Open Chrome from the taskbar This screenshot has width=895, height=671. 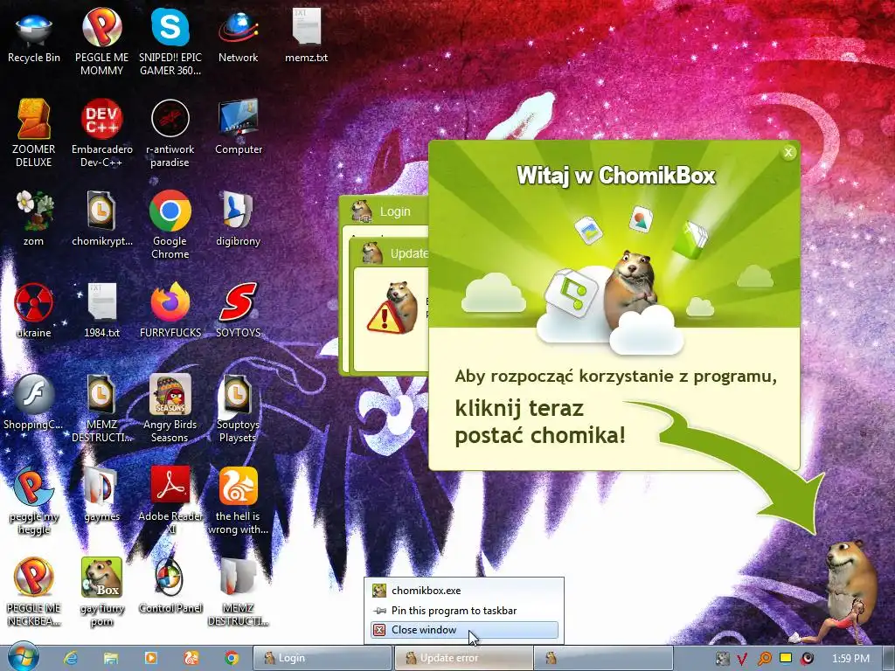coord(231,658)
